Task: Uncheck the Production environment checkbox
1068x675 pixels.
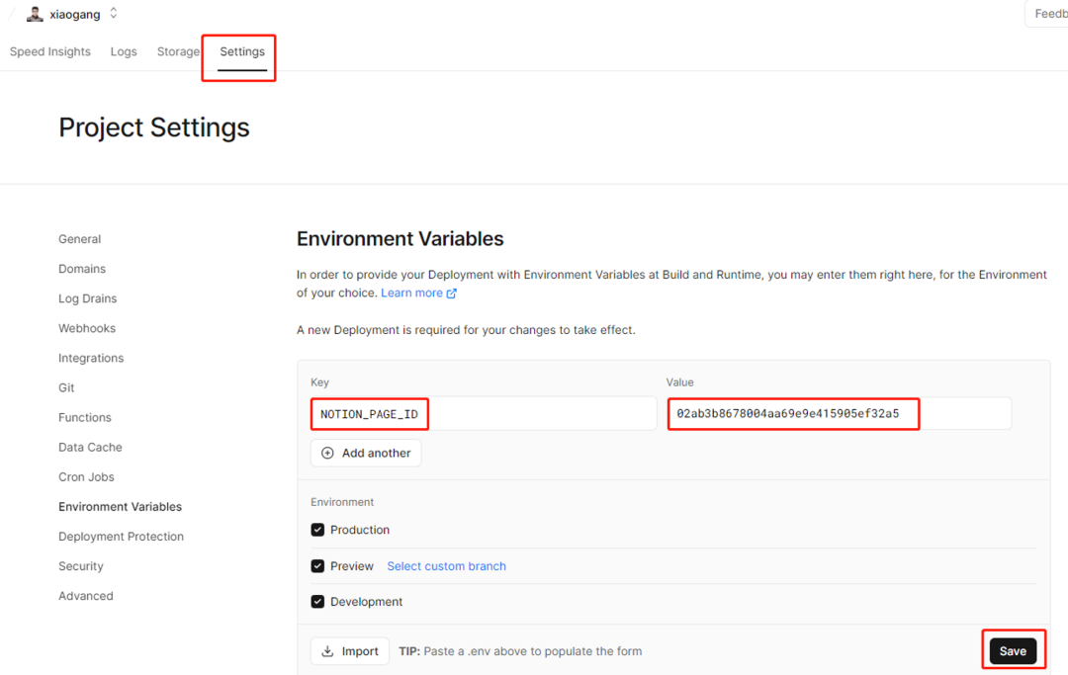Action: (317, 530)
